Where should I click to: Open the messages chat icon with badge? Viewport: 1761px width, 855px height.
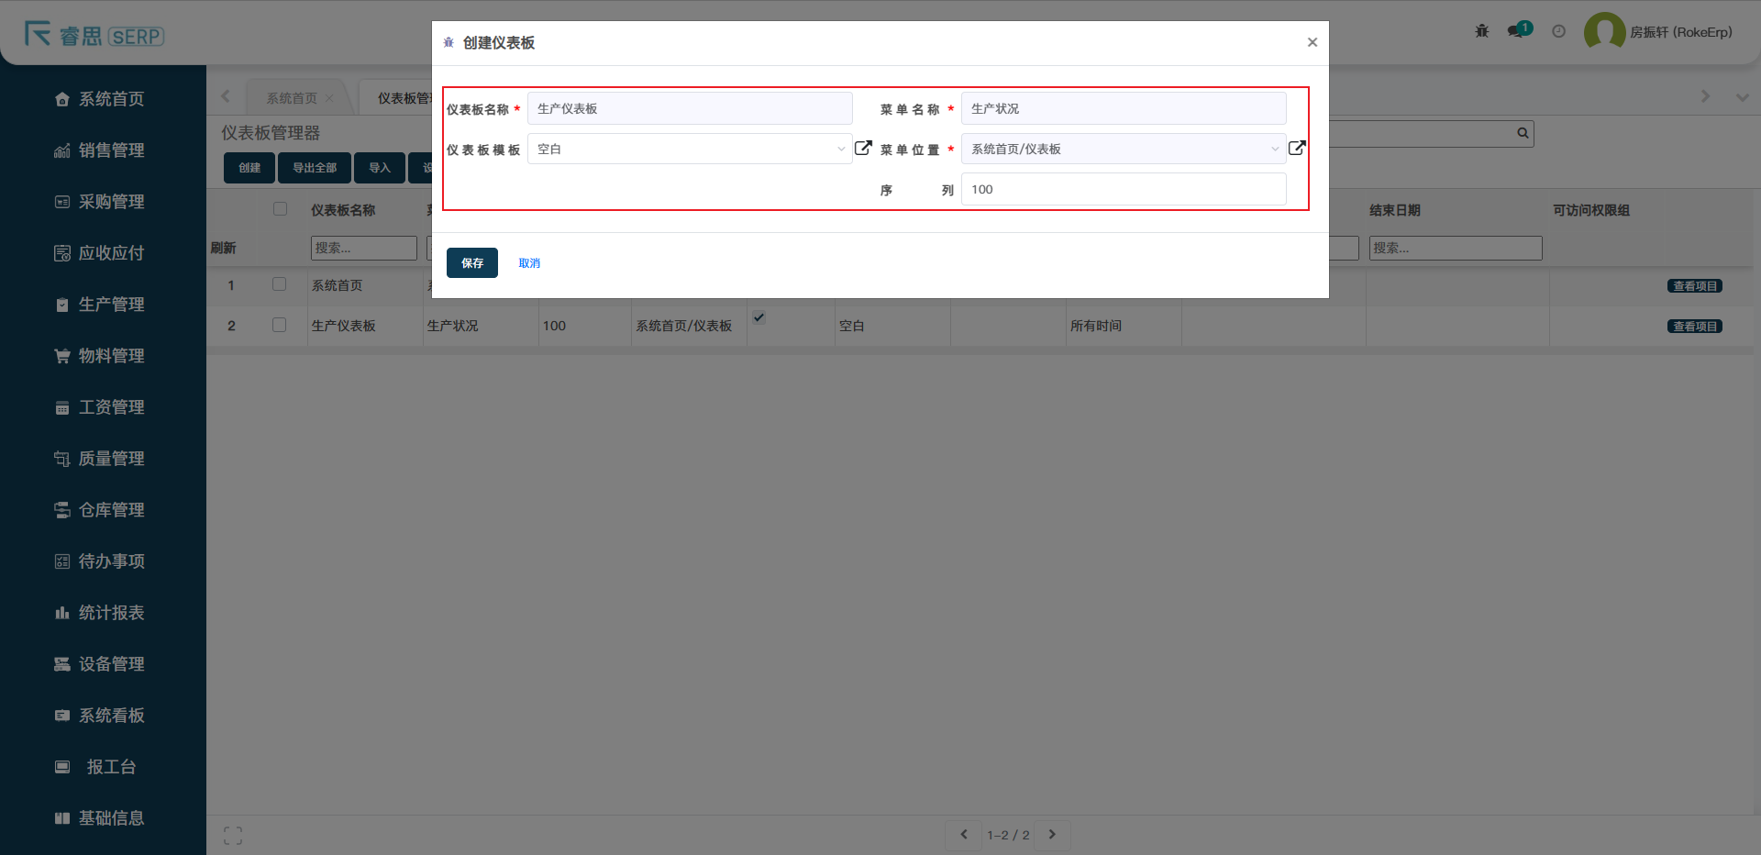pyautogui.click(x=1516, y=31)
